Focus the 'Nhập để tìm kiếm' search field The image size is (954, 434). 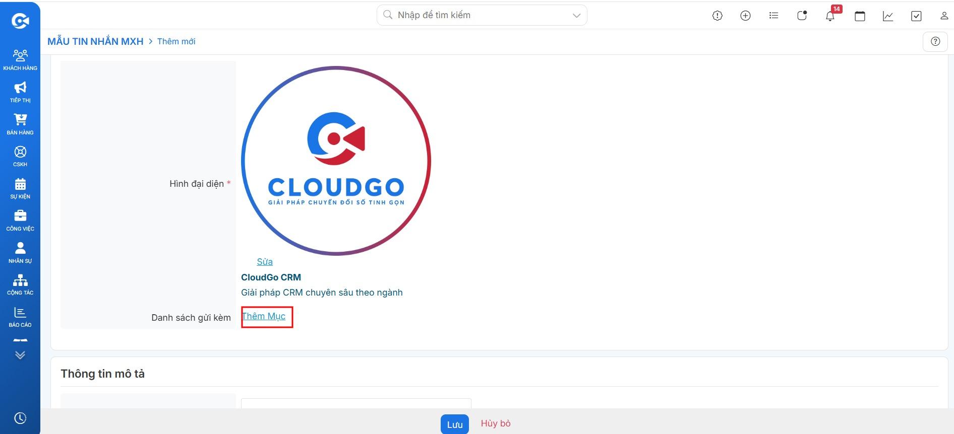[482, 15]
